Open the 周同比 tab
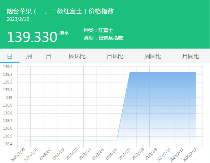Viewport: 210px width, 163px height. [x=153, y=56]
